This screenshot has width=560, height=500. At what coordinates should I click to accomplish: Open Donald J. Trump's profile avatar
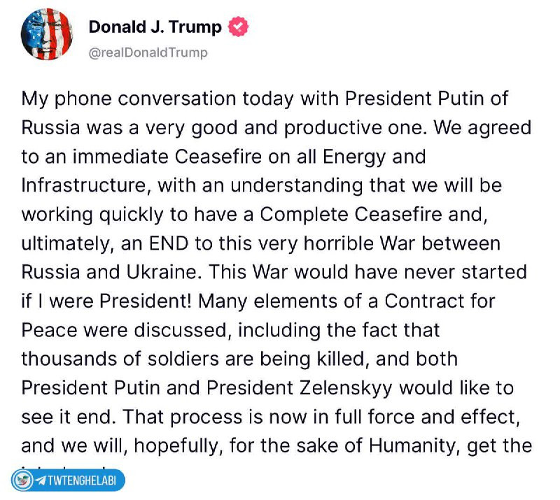coord(47,34)
